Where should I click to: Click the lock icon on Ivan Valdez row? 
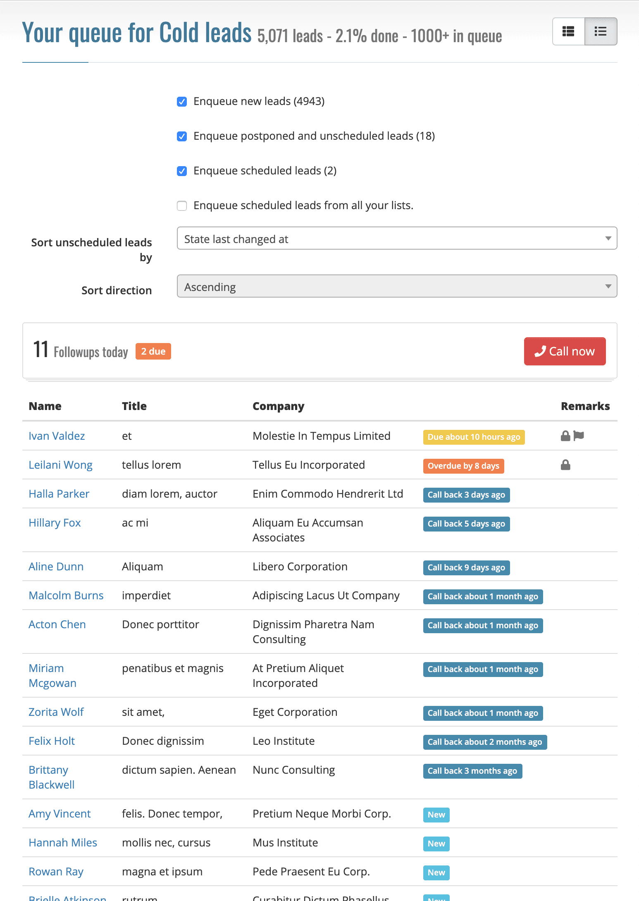pyautogui.click(x=565, y=436)
